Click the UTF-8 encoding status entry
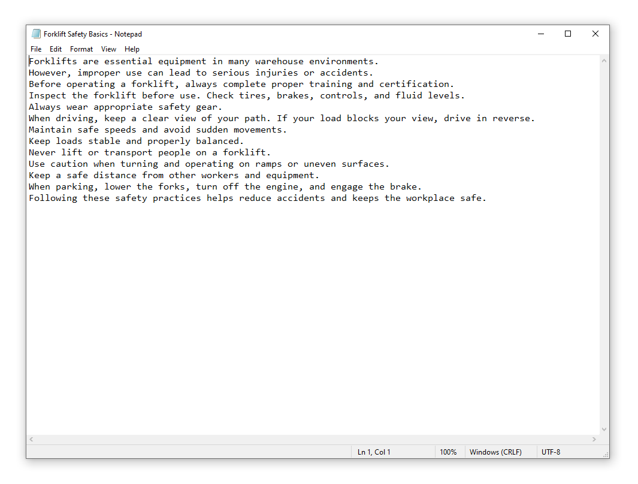 coord(551,452)
